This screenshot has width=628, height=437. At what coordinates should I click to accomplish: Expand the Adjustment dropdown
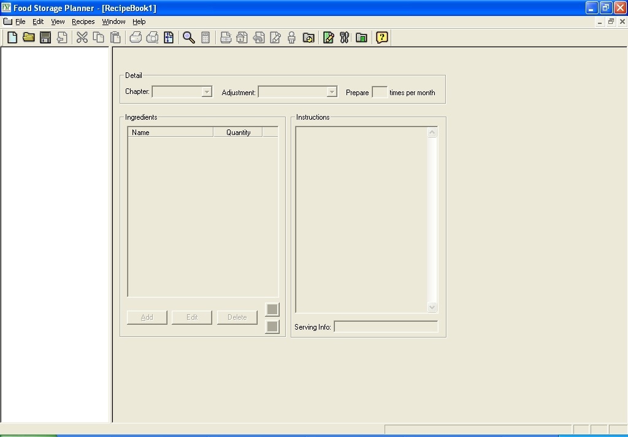click(332, 91)
